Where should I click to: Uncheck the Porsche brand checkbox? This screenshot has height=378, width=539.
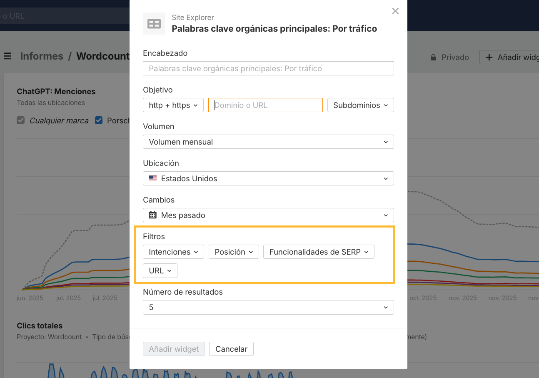click(98, 120)
